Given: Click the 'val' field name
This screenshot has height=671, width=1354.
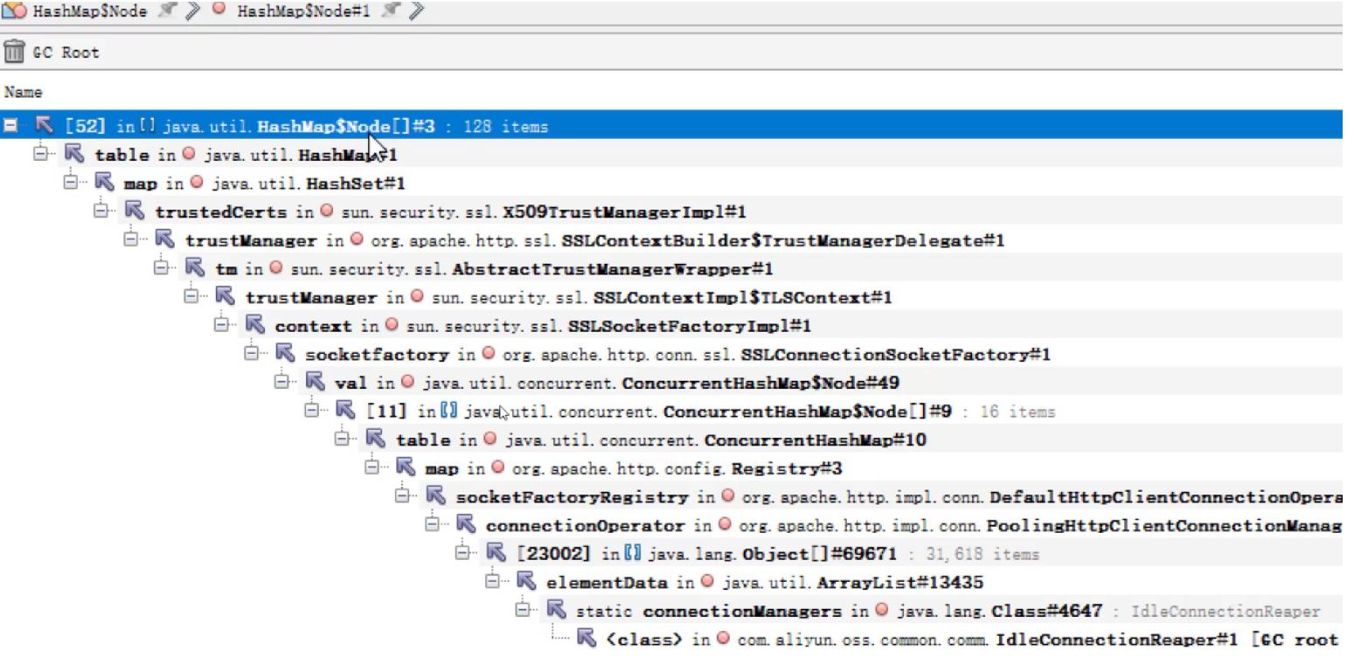Looking at the screenshot, I should (351, 383).
